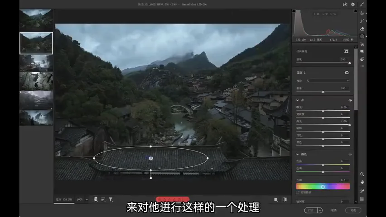The width and height of the screenshot is (386, 217).
Task: Click the radial mask right edge handle
Action: (x=207, y=158)
